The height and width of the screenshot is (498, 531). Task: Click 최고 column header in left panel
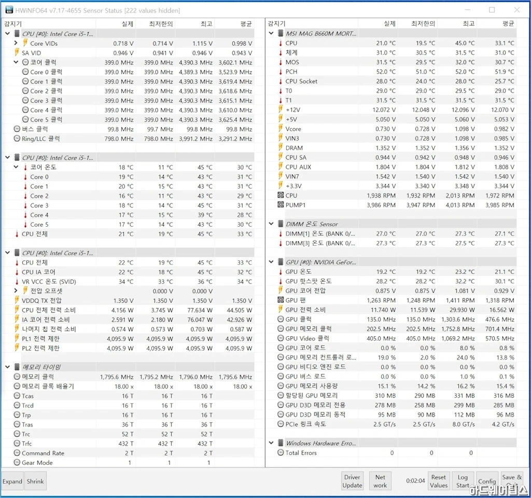coord(206,24)
